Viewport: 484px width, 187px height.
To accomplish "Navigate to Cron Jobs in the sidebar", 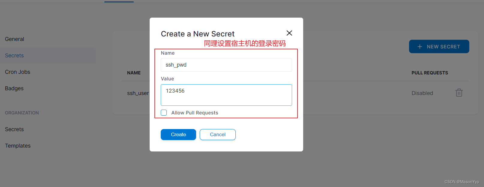I will coord(17,72).
